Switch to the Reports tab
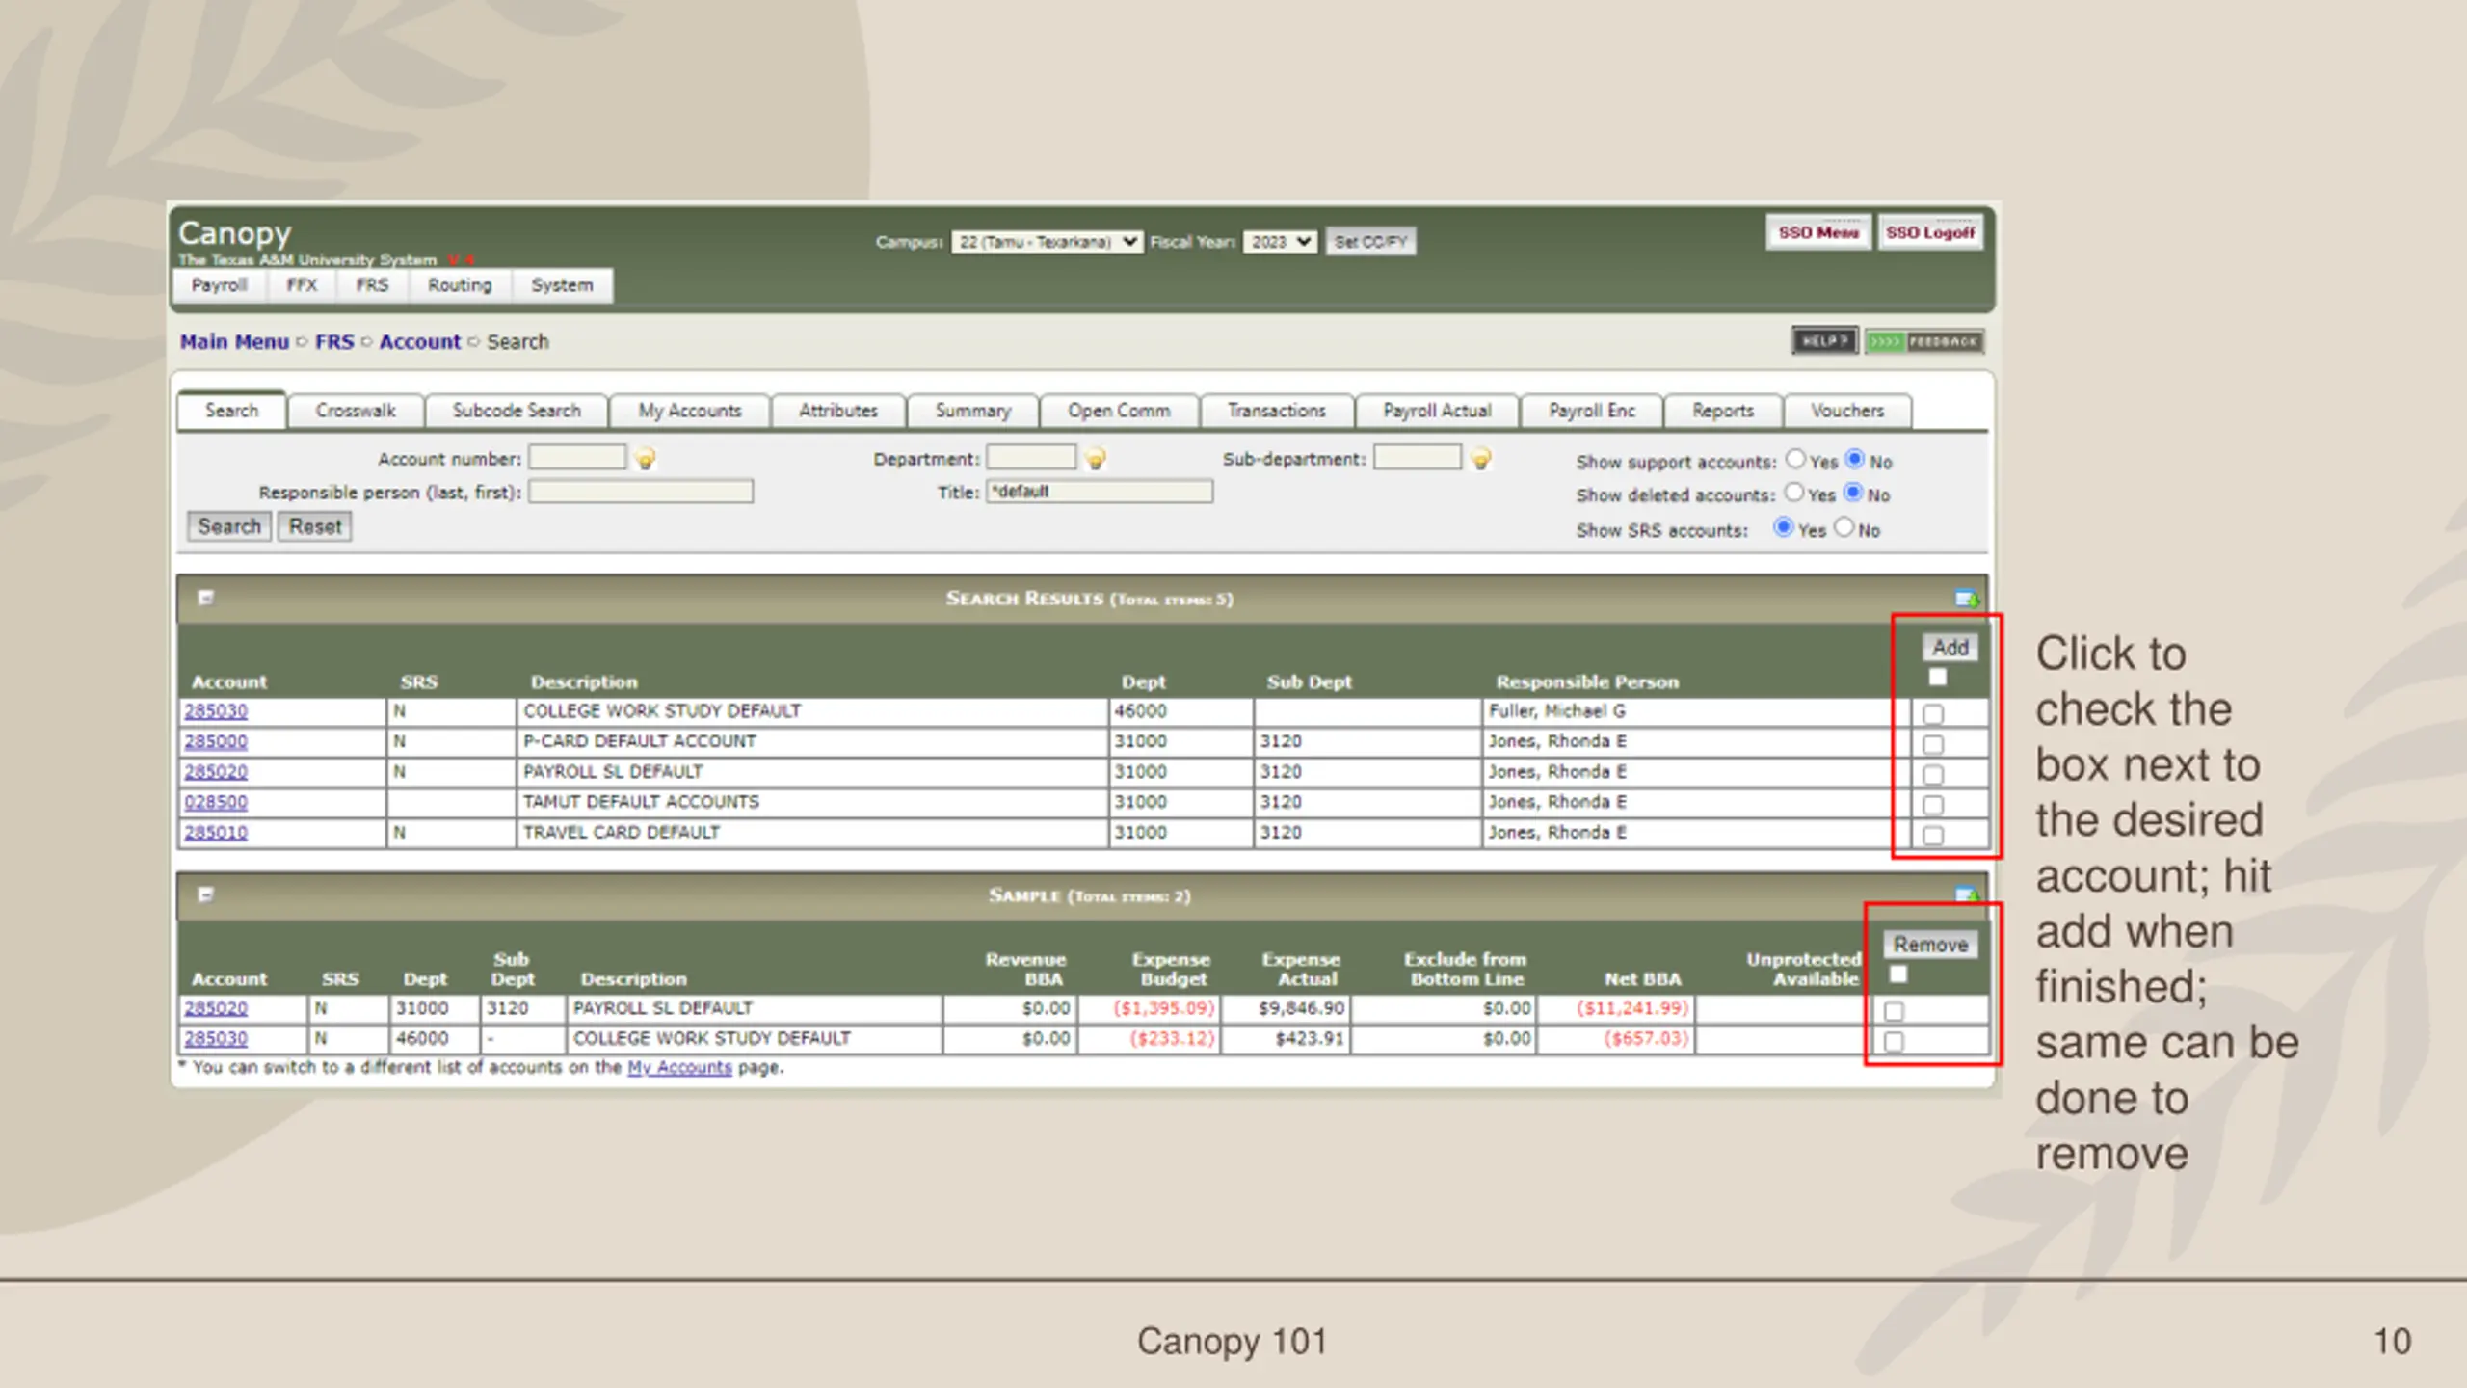The height and width of the screenshot is (1388, 2467). pos(1723,411)
